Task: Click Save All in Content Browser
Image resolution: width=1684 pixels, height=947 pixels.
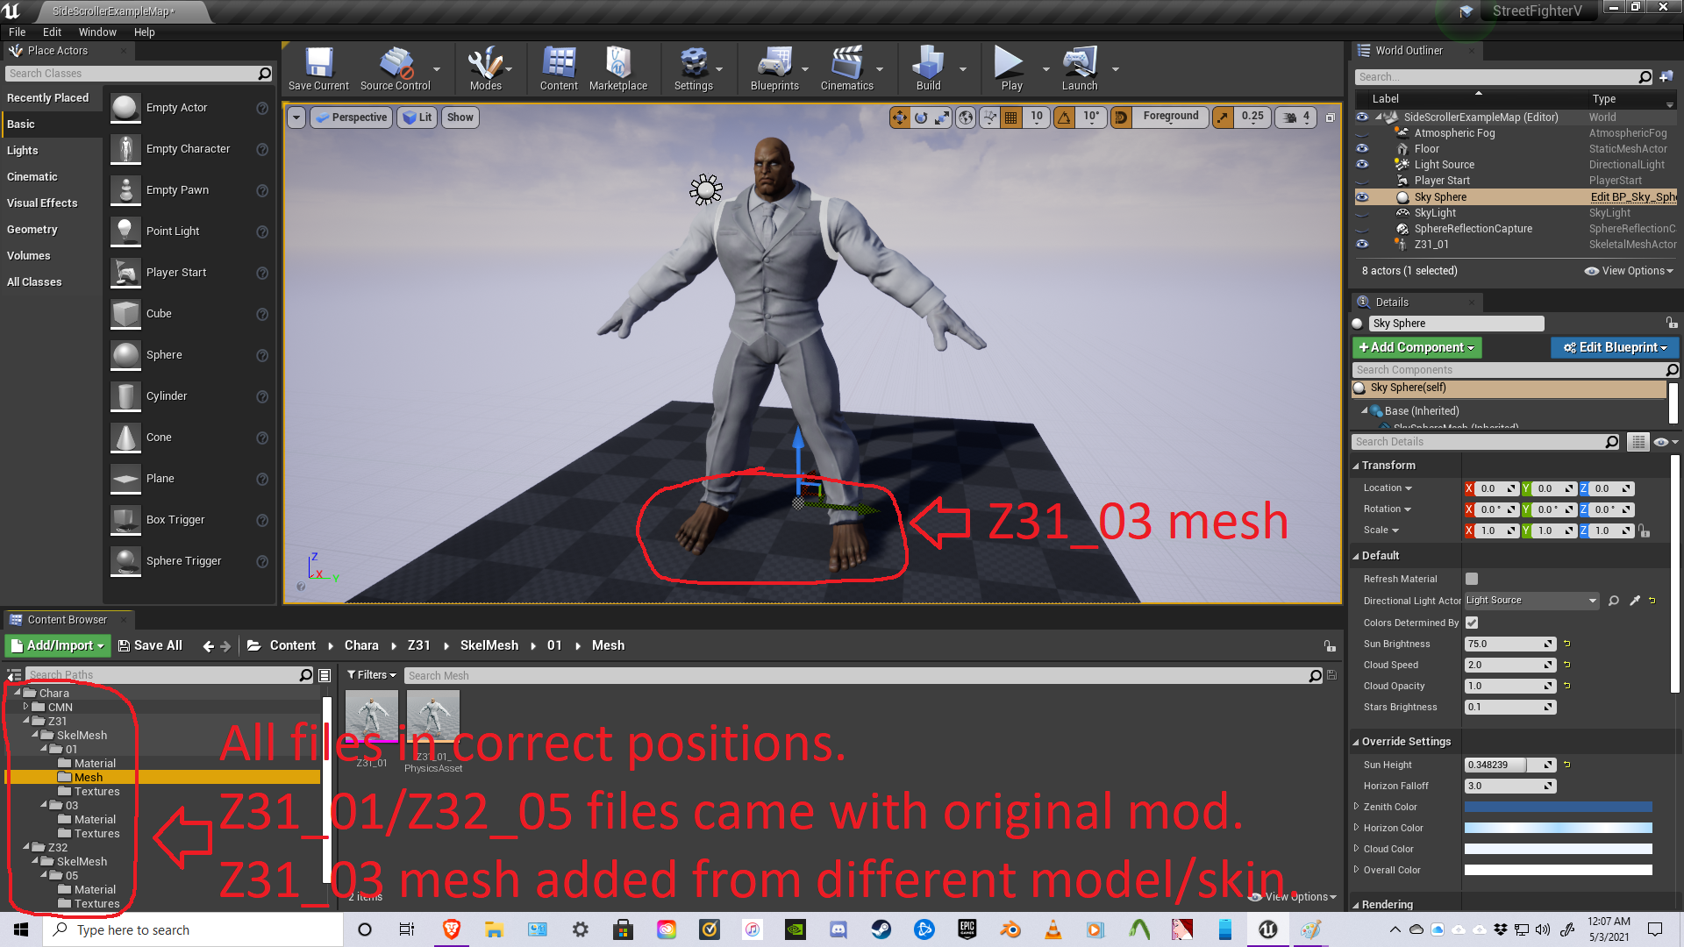Action: tap(150, 646)
